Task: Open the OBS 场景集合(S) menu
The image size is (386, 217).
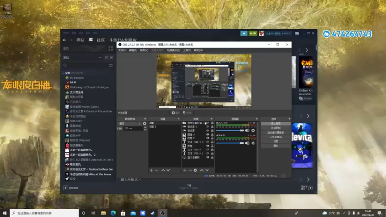Action: point(174,50)
